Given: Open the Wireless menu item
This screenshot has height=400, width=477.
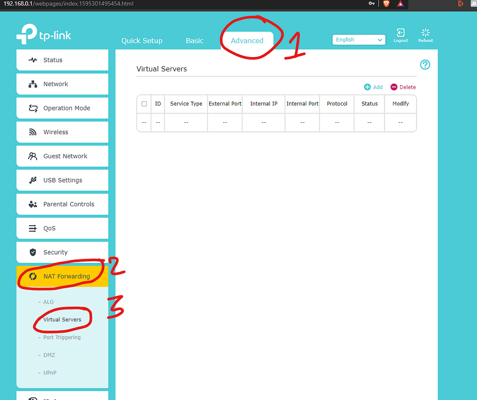Looking at the screenshot, I should pyautogui.click(x=62, y=132).
